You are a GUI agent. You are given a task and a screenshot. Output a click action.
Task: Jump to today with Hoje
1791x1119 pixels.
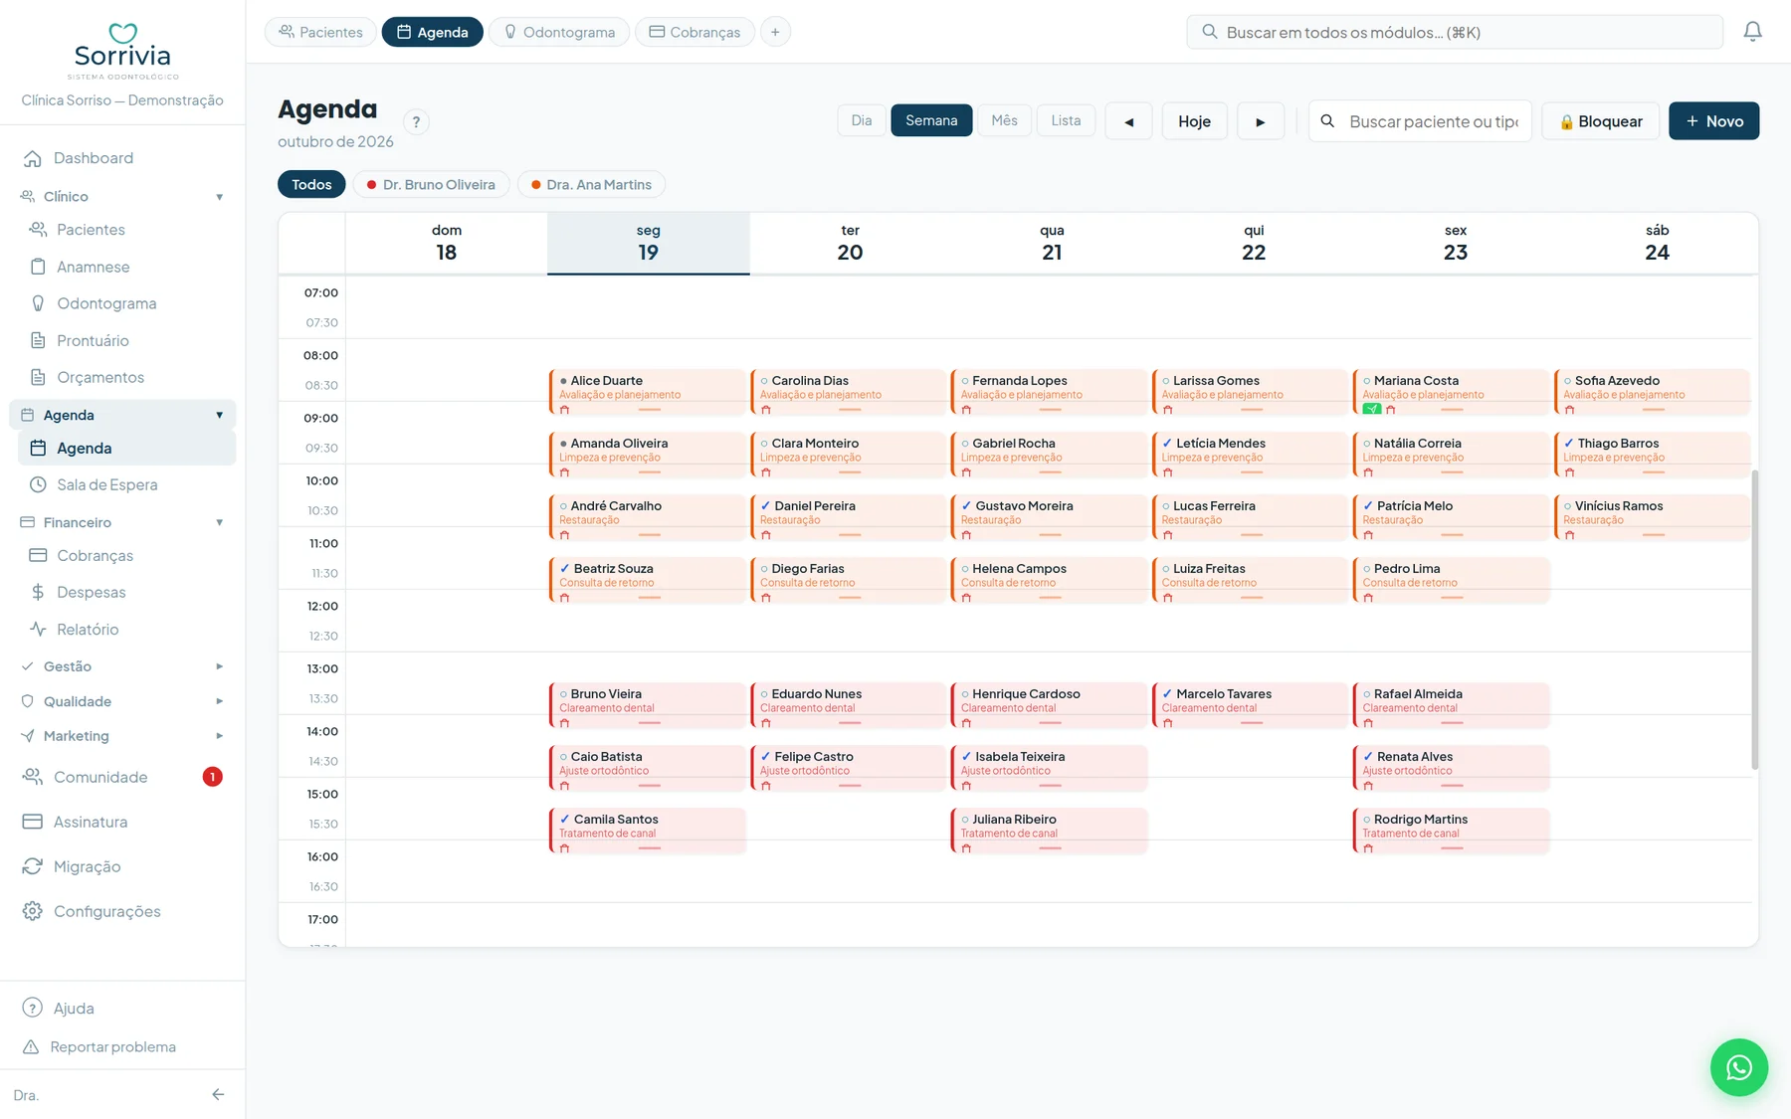pos(1194,121)
